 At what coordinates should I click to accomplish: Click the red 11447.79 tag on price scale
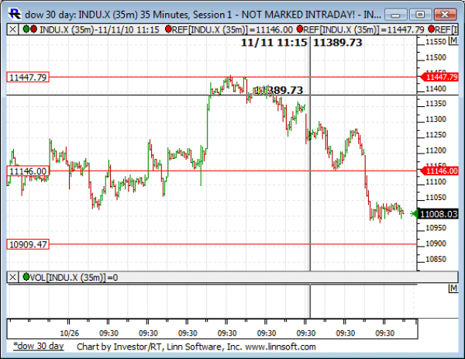(439, 77)
